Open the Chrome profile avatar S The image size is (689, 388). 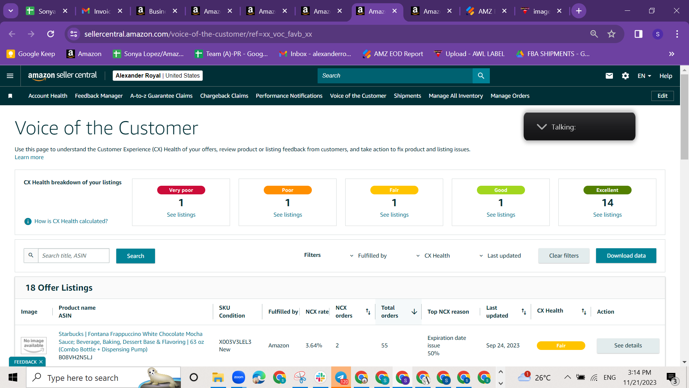pos(658,34)
